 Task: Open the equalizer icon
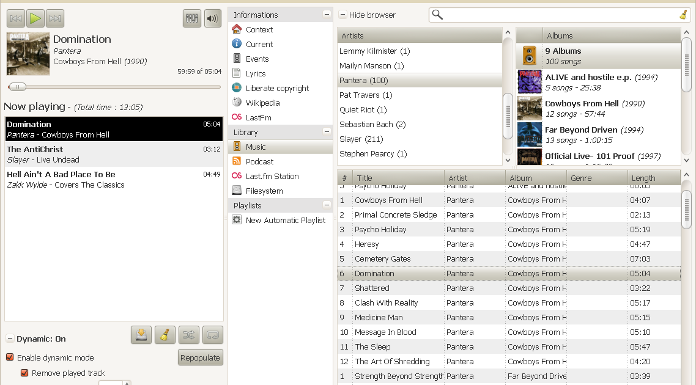pyautogui.click(x=191, y=18)
